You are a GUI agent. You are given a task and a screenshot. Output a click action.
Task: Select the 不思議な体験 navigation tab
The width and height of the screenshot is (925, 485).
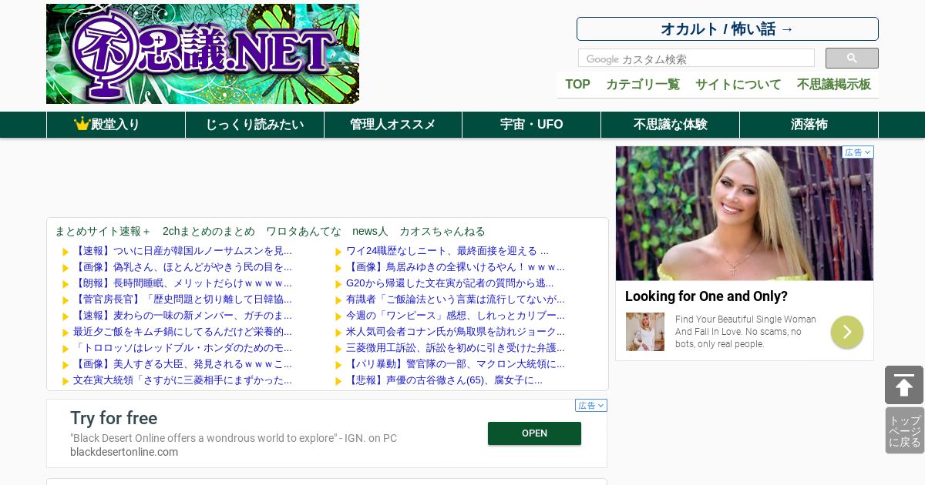tap(671, 125)
